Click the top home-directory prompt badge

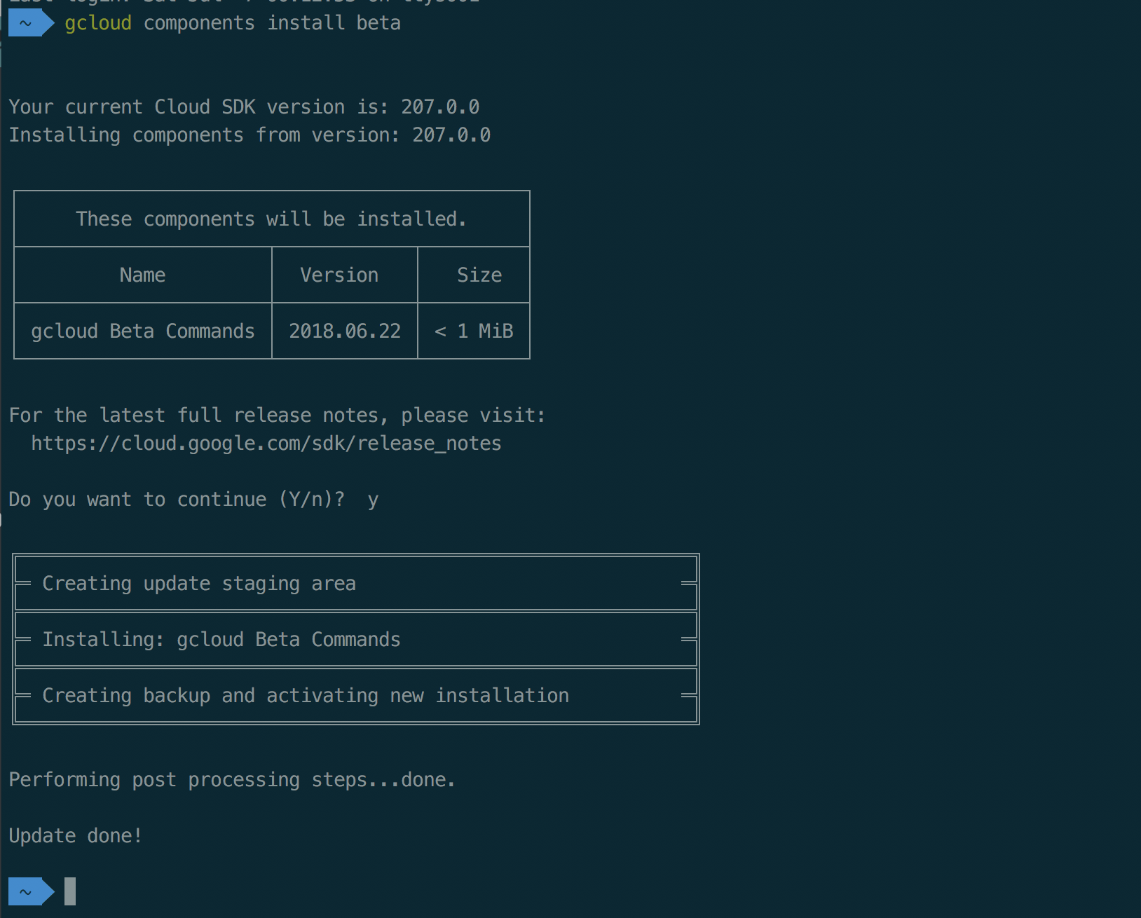[x=31, y=23]
